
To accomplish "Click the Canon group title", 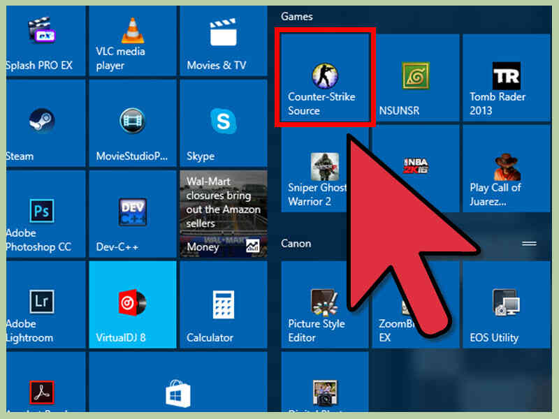I will (296, 244).
